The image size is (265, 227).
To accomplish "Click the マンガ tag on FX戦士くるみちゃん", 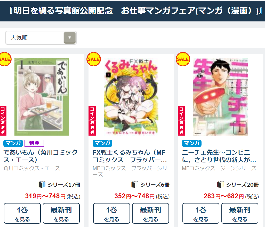I will click(x=102, y=143).
